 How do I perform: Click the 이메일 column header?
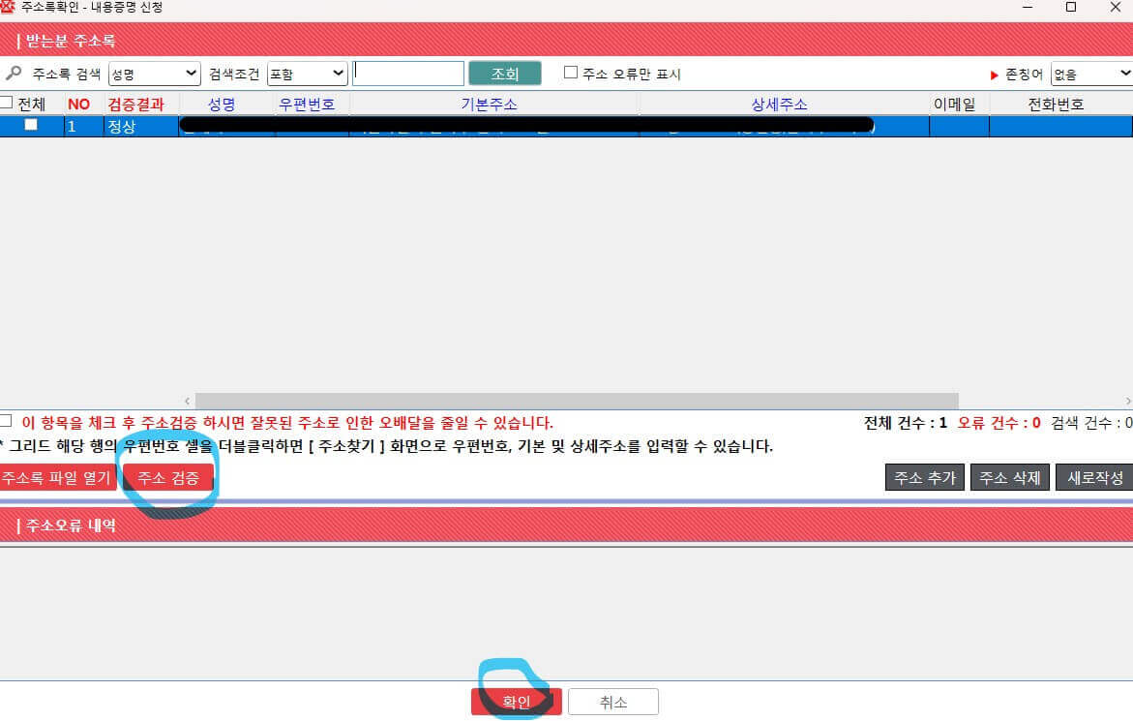click(x=955, y=104)
